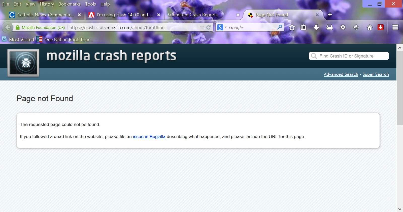
Task: Restore down the Firefox window
Action: coord(380,4)
